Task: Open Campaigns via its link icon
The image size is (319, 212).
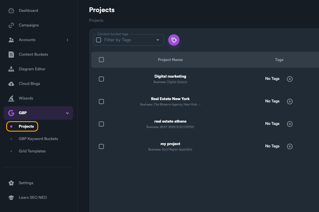Action: [11, 25]
